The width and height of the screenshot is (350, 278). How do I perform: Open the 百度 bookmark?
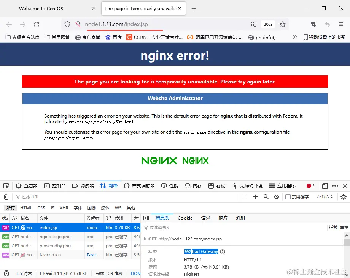[114, 37]
